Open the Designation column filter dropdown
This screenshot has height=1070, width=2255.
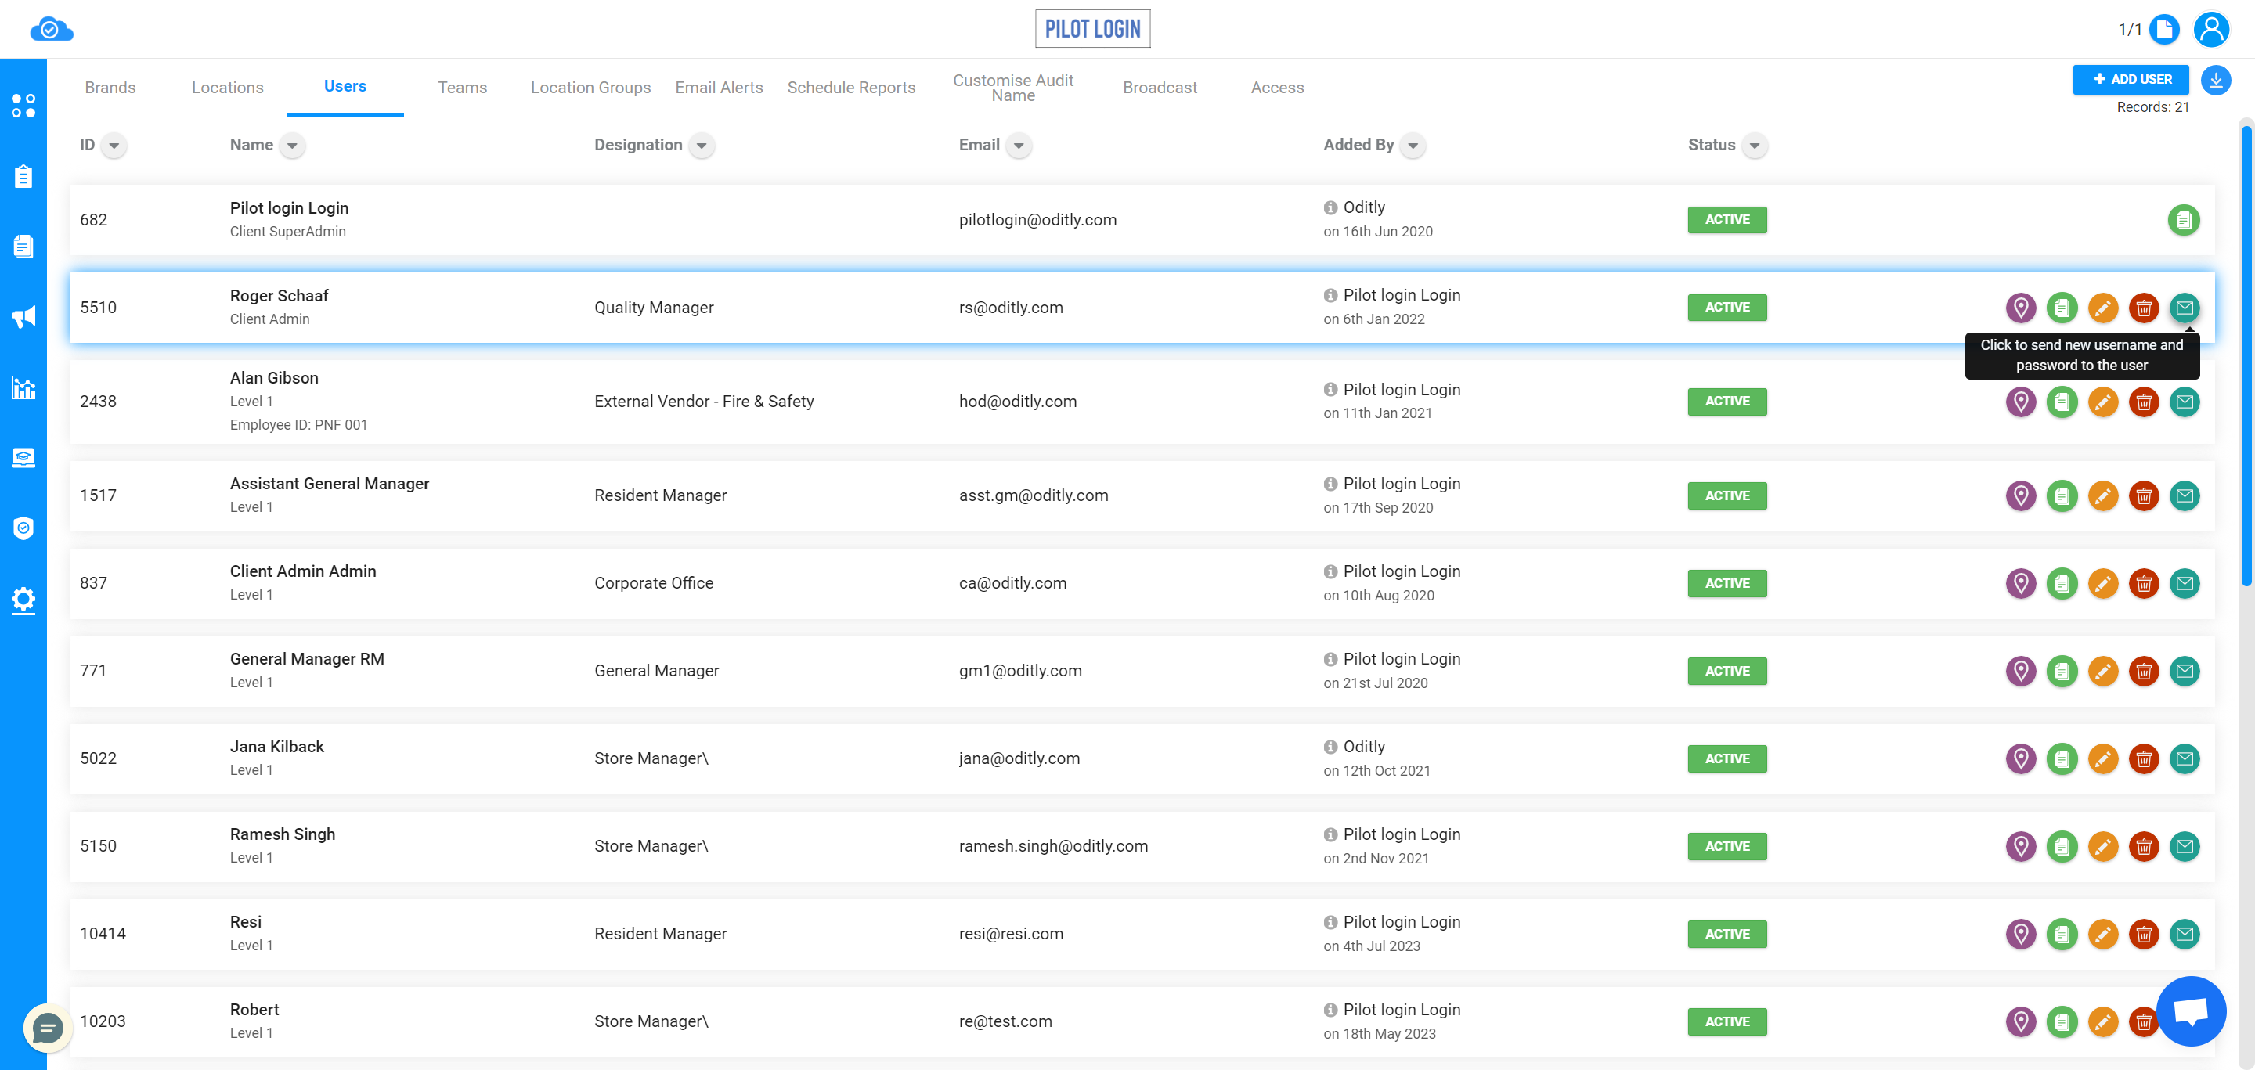(x=702, y=146)
